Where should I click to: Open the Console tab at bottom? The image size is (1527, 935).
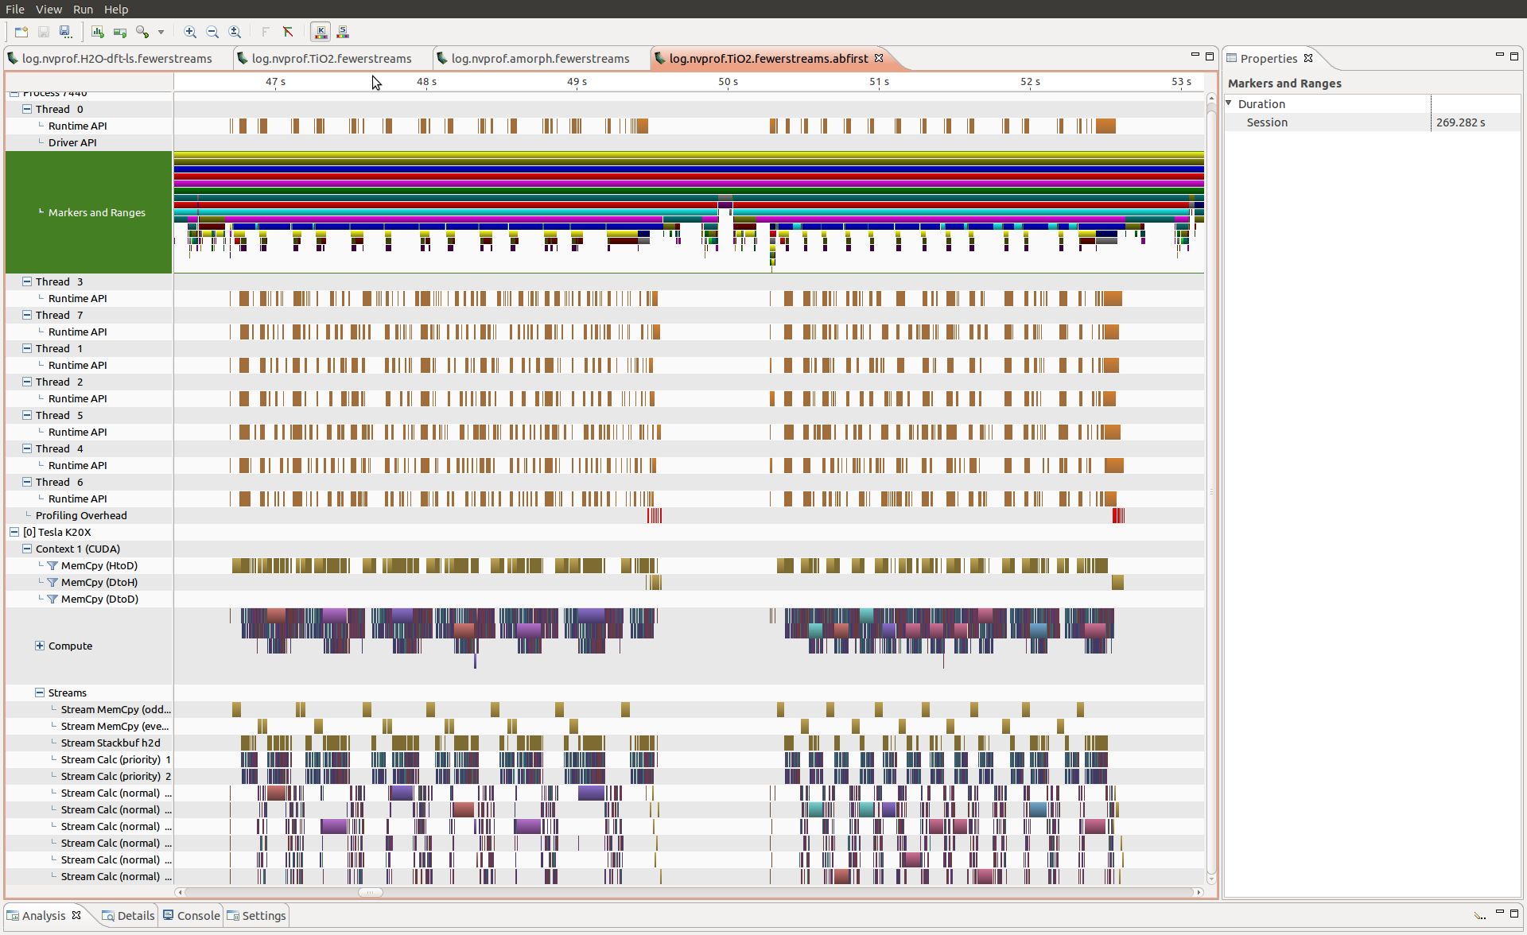pyautogui.click(x=192, y=915)
